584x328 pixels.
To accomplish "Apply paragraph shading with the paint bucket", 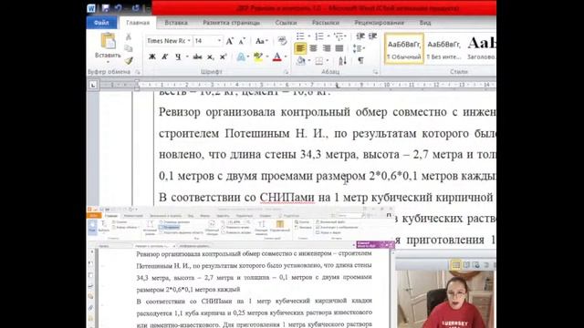I will point(300,61).
